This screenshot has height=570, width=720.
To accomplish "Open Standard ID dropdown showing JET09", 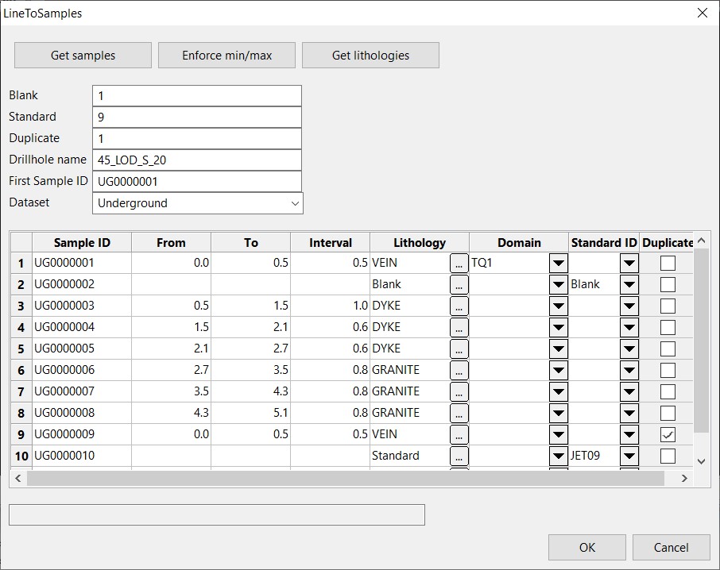I will click(629, 456).
